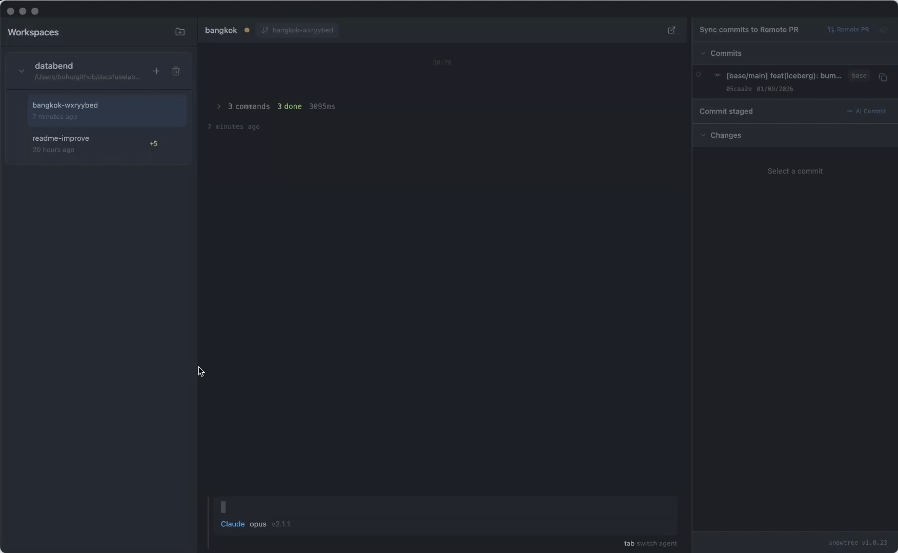
Task: Collapse the databend repository tree
Action: [22, 71]
